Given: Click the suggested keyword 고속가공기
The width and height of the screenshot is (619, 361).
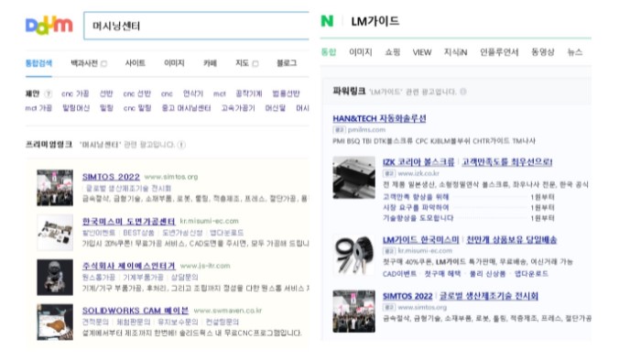Looking at the screenshot, I should (x=238, y=108).
